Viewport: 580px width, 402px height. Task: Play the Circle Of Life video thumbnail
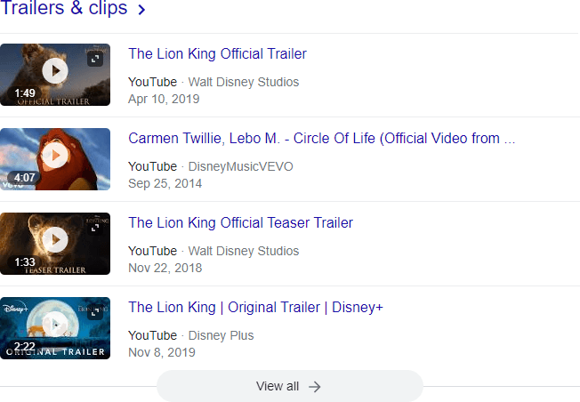pos(55,155)
